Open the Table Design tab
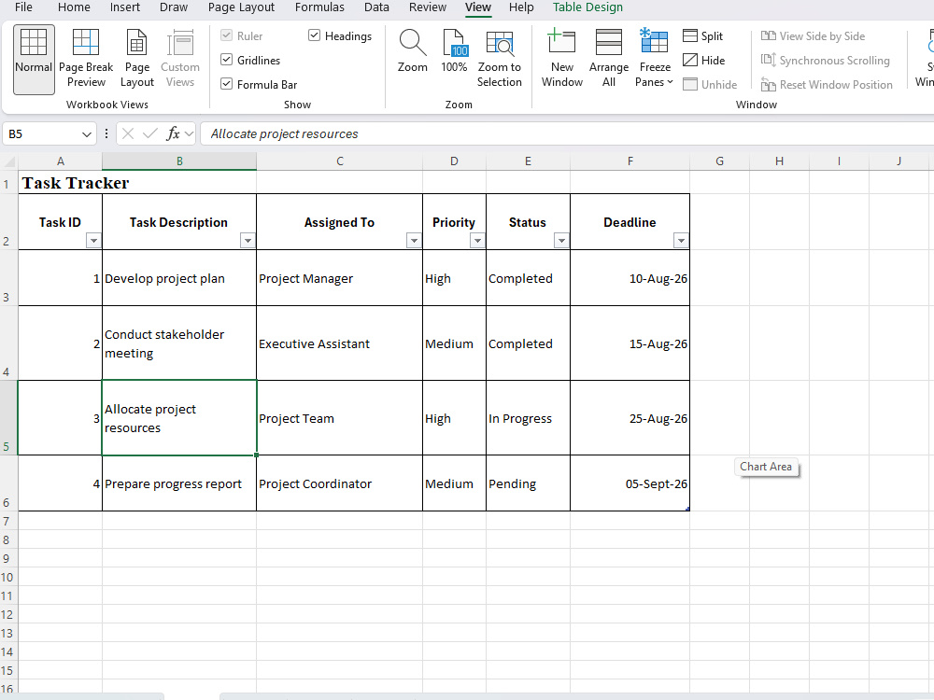 [x=587, y=7]
